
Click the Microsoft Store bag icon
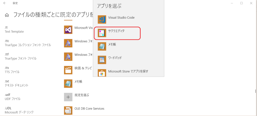pyautogui.click(x=102, y=73)
